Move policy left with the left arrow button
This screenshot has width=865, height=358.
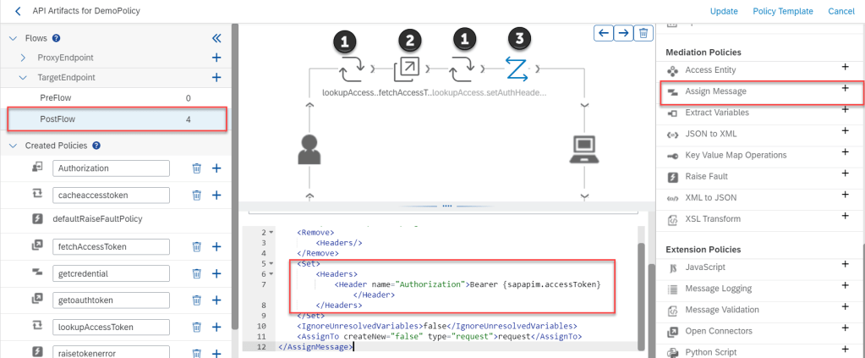[x=604, y=33]
